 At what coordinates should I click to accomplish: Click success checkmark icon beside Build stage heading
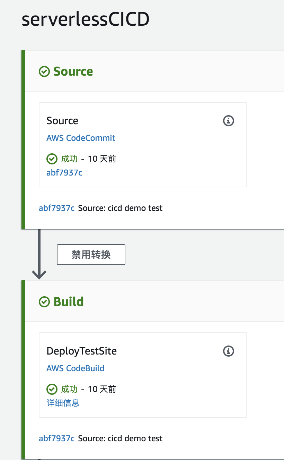pyautogui.click(x=44, y=302)
